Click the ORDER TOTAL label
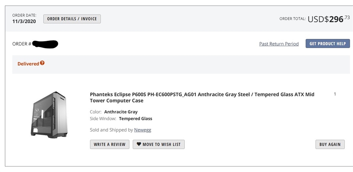 292,19
